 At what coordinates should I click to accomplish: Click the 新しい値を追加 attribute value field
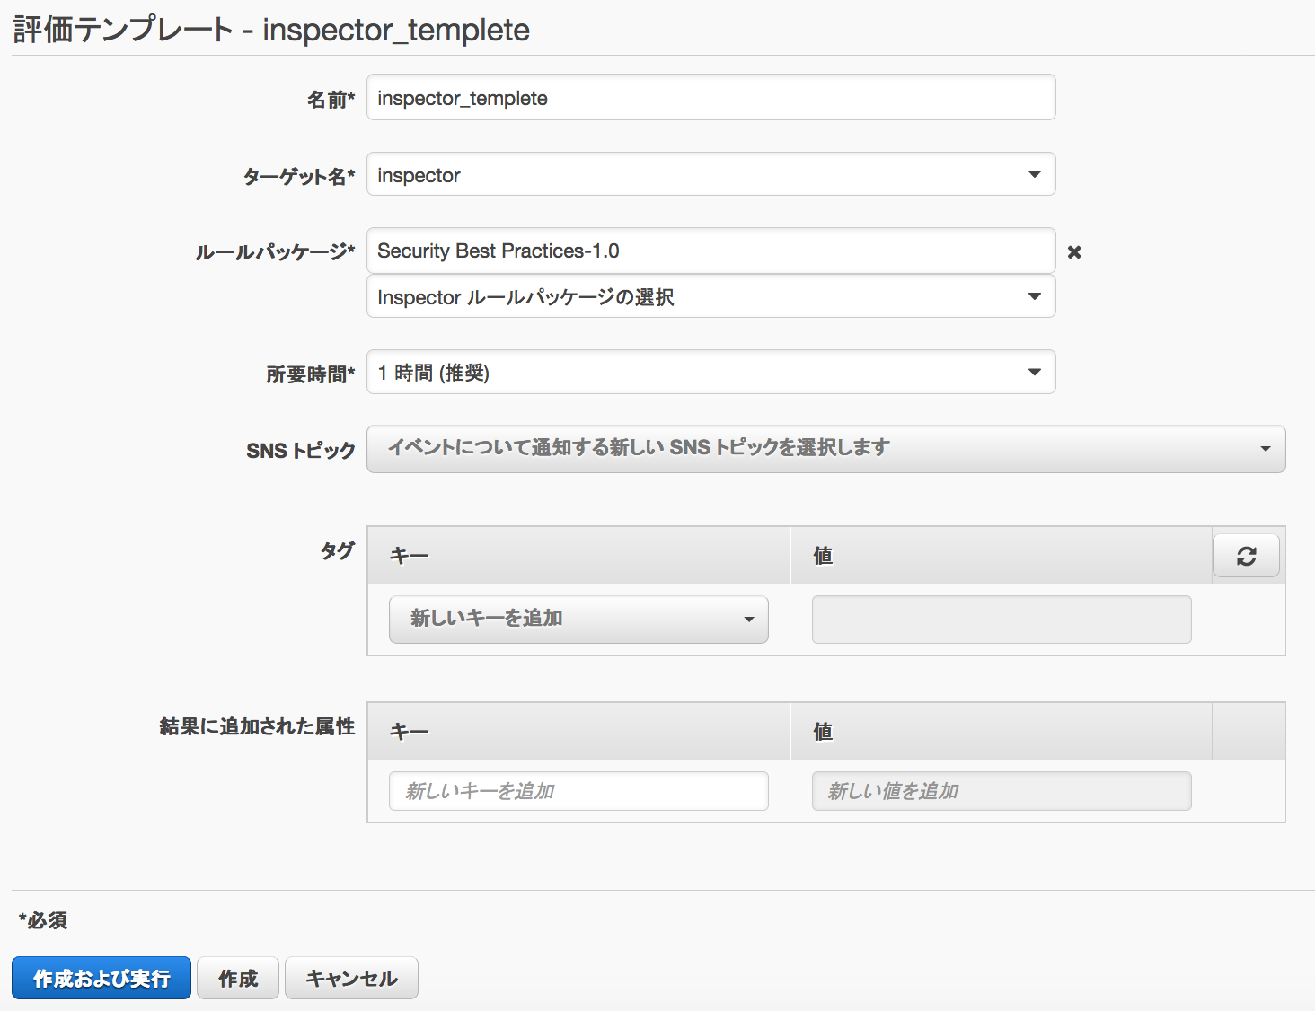(x=1001, y=791)
